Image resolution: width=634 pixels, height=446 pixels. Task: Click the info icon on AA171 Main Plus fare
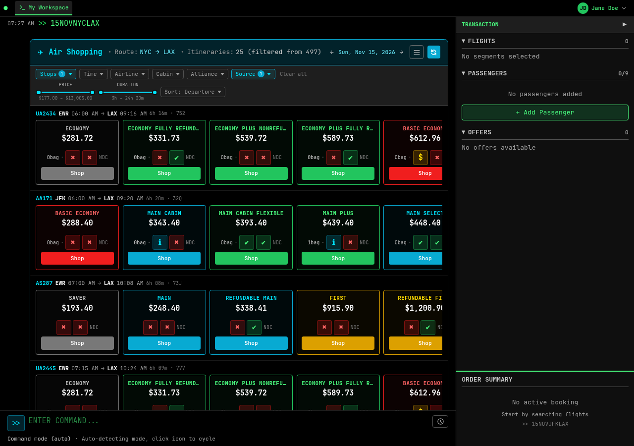coord(334,242)
